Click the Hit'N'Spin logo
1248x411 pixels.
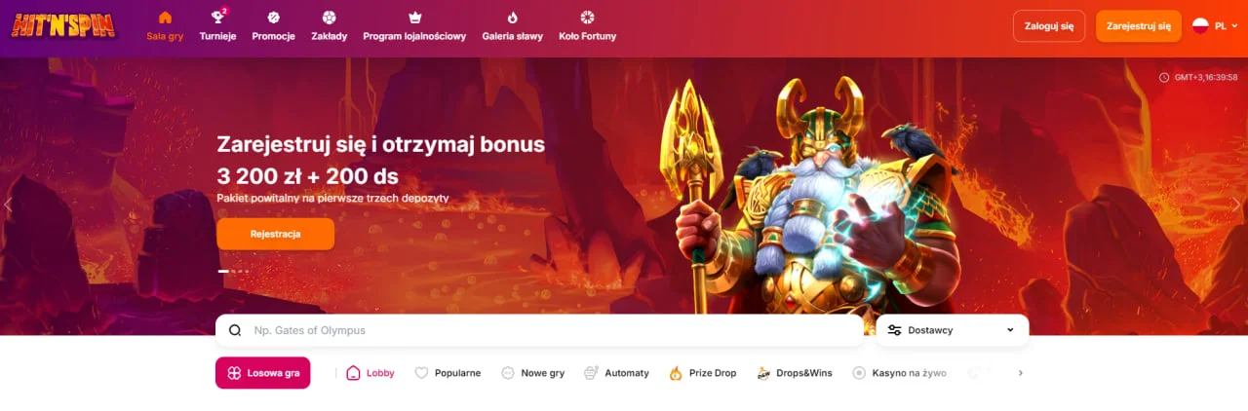[62, 25]
